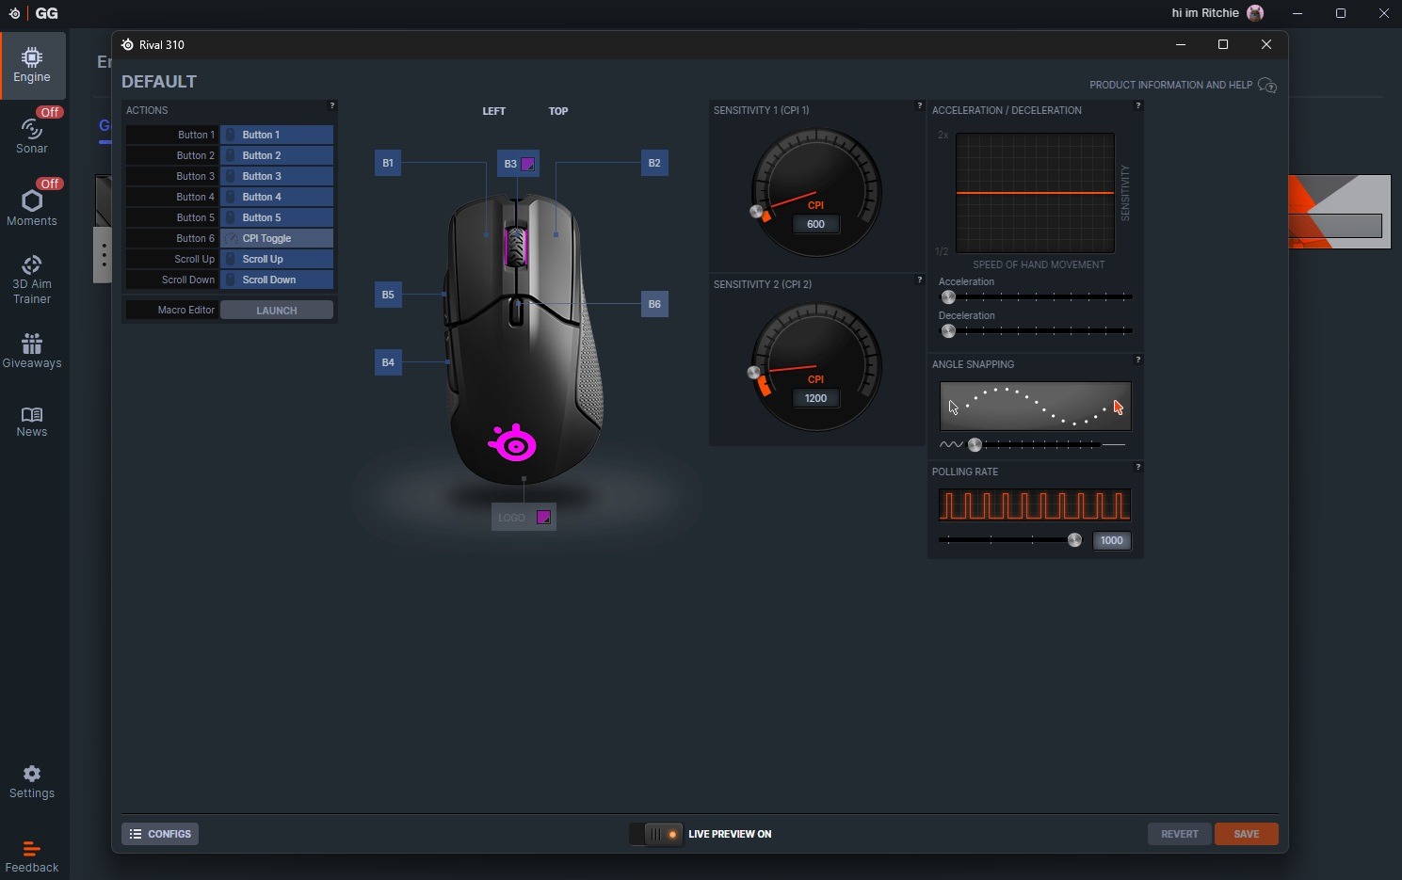Select the B4 button marker on mouse
The width and height of the screenshot is (1402, 880).
pos(388,362)
